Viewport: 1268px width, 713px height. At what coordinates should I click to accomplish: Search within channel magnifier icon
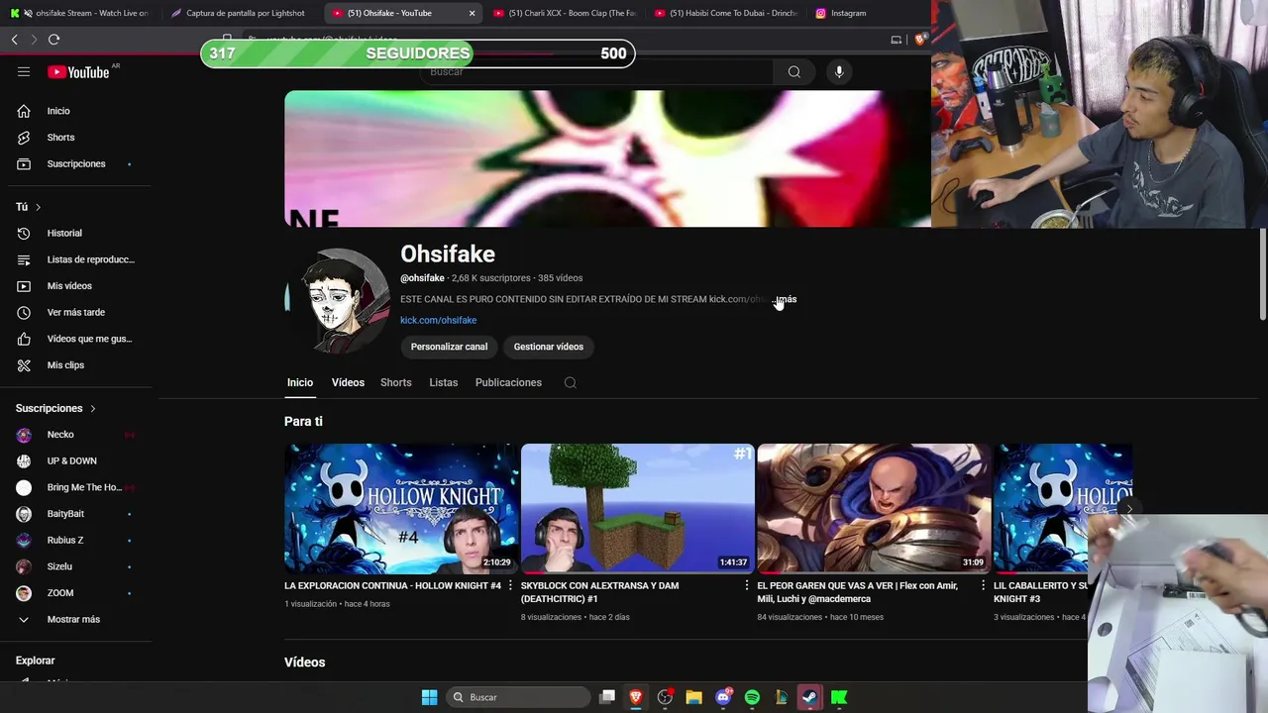pos(571,382)
